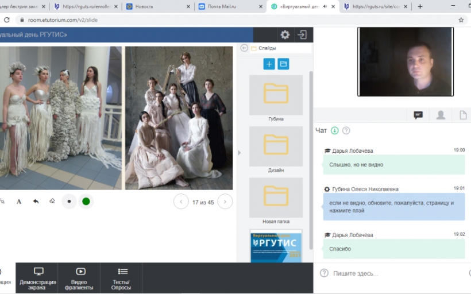471x294 pixels.
Task: Focus the Пишите здесь message field
Action: [x=400, y=273]
